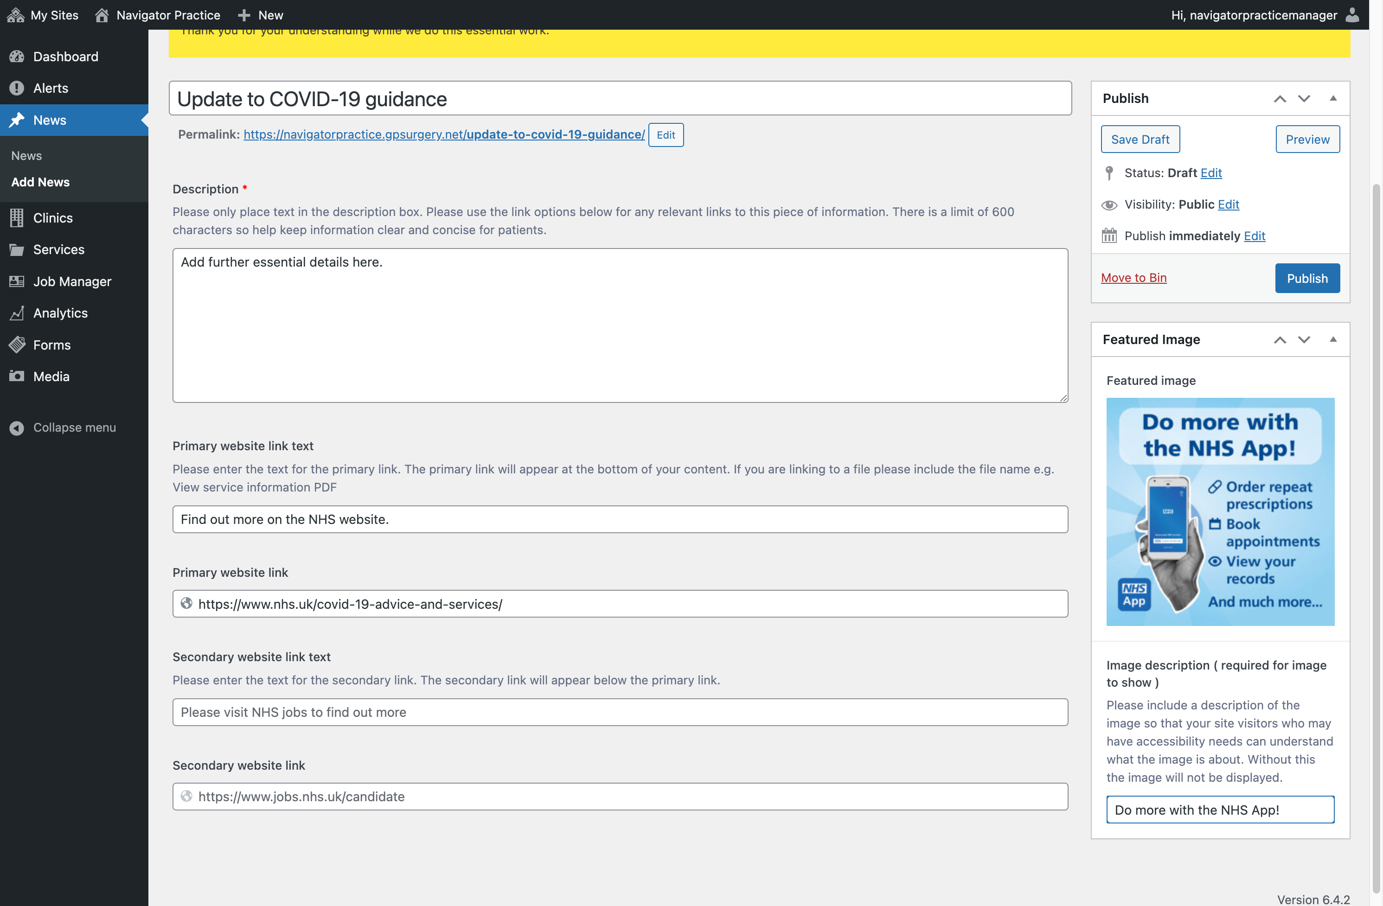
Task: Click the Primary website link field
Action: (x=620, y=603)
